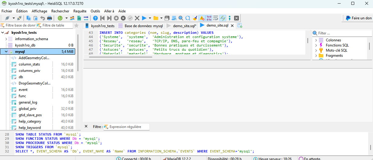Click the broom clear icon

[x=195, y=18]
